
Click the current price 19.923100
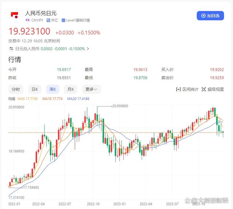click(29, 31)
